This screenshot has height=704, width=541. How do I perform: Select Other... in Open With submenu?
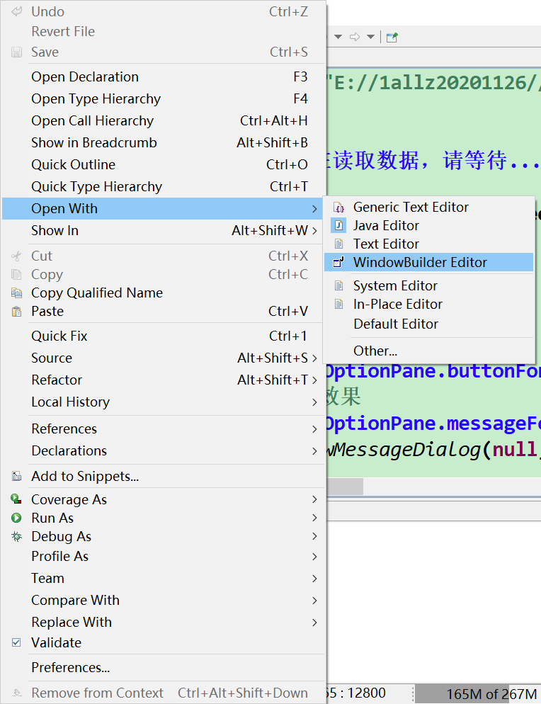tap(428, 351)
